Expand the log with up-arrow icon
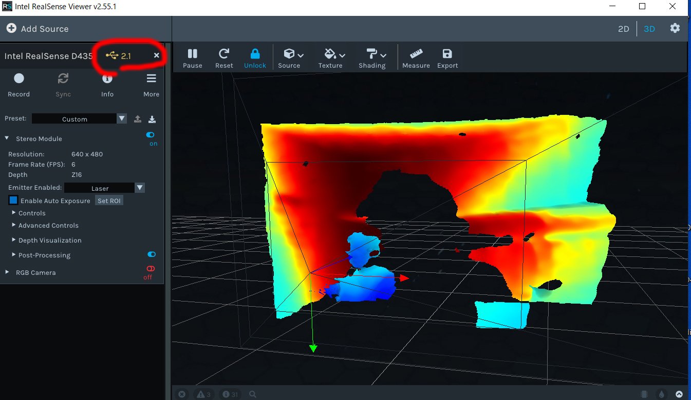 [x=679, y=394]
